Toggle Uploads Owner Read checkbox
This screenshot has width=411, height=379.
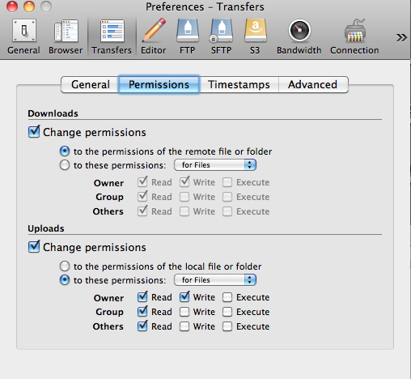pyautogui.click(x=142, y=297)
